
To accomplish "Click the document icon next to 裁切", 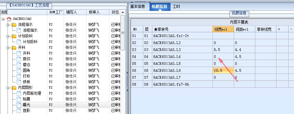I will tap(19, 59).
